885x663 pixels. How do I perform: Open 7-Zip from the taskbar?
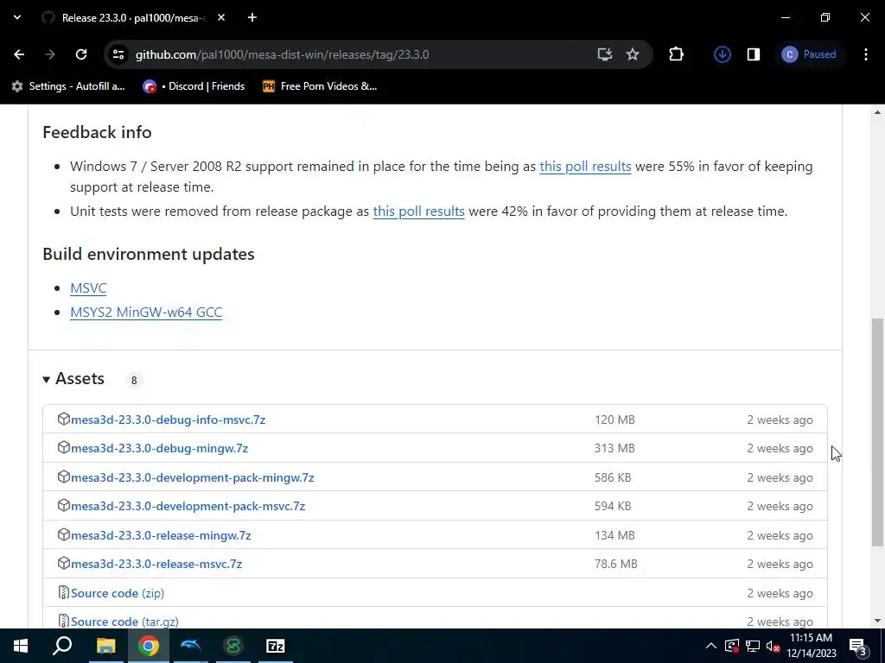(x=275, y=646)
